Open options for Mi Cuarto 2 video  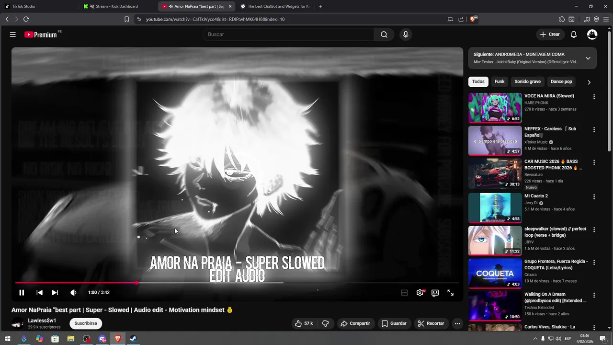594,197
